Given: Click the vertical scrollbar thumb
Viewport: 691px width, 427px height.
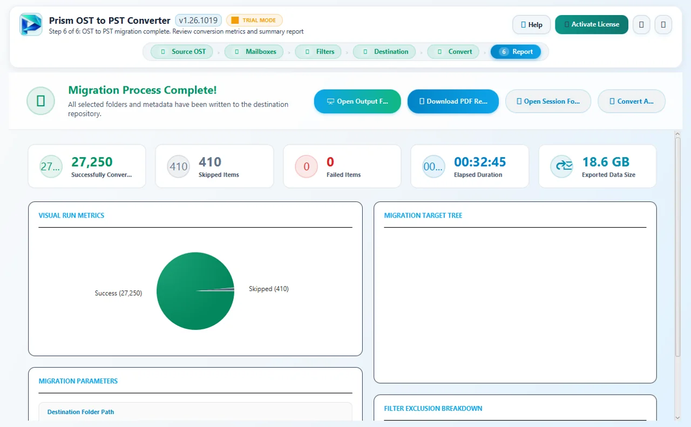Looking at the screenshot, I should [678, 247].
